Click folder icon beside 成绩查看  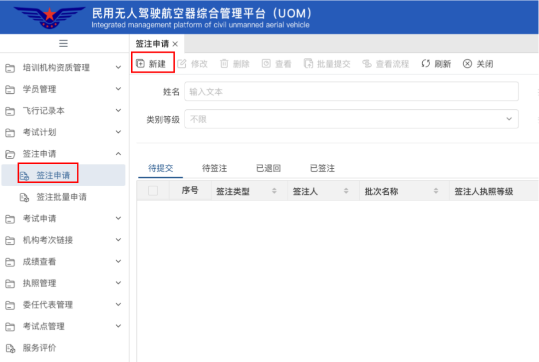coord(10,262)
